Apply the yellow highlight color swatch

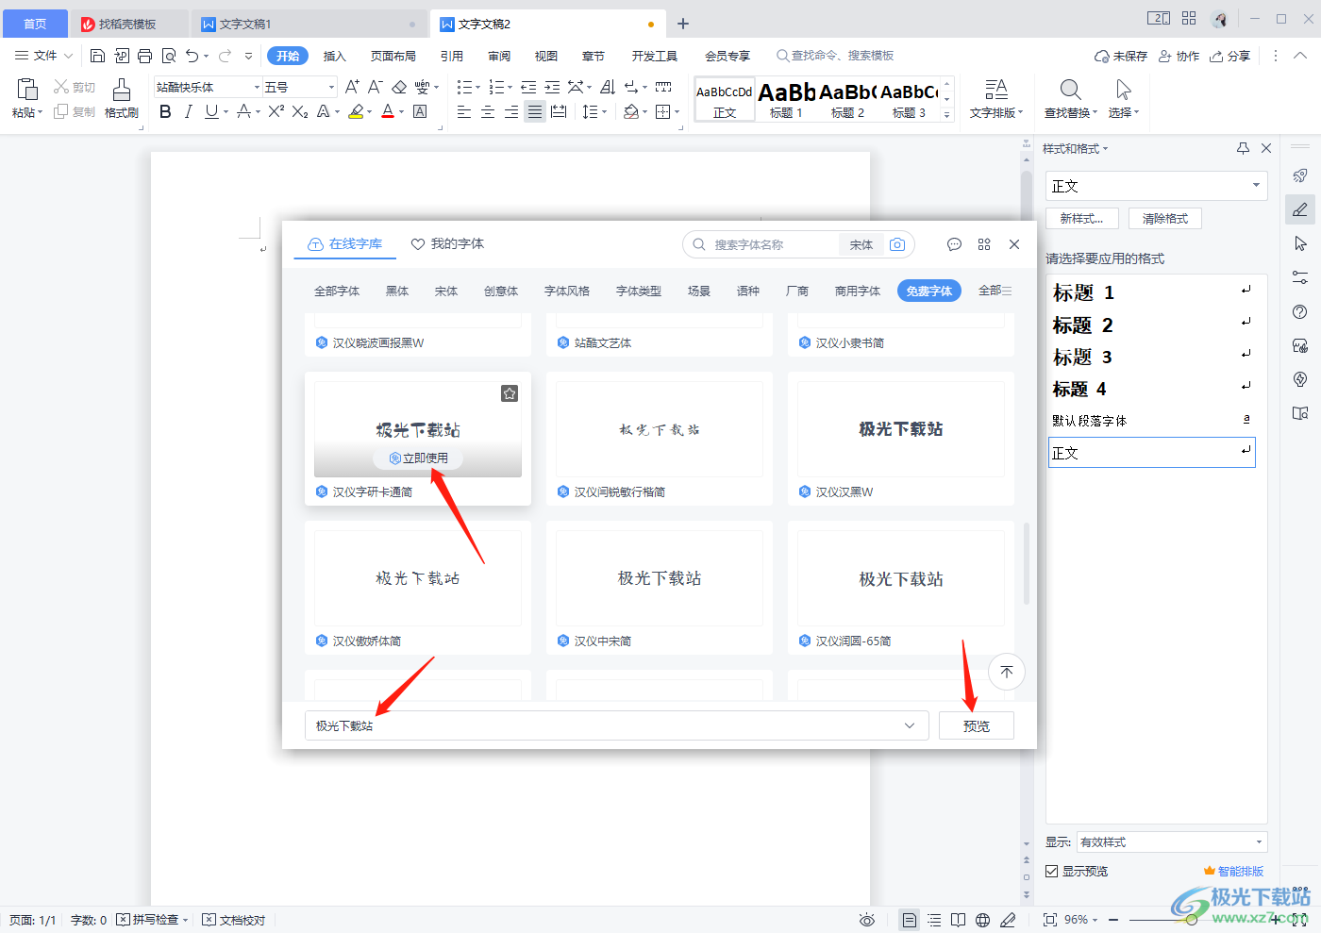pos(356,111)
